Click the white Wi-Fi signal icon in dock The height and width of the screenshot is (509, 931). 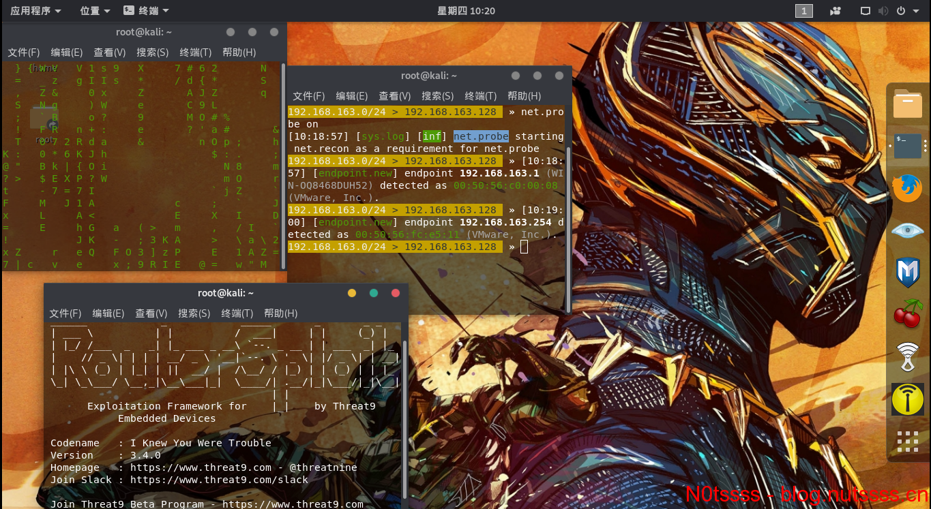908,356
